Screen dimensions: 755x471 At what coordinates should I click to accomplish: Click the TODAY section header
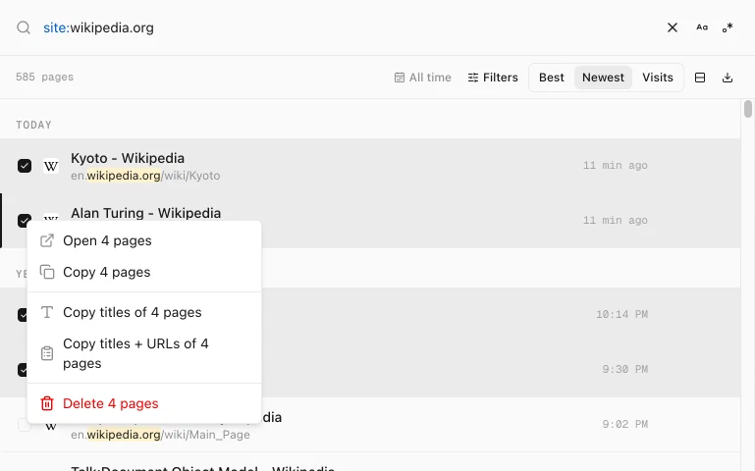33,125
